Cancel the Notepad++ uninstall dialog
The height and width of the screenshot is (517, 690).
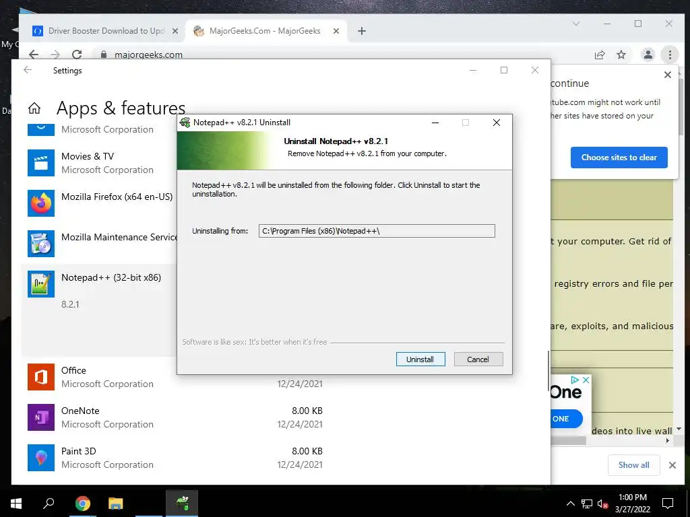pyautogui.click(x=478, y=359)
